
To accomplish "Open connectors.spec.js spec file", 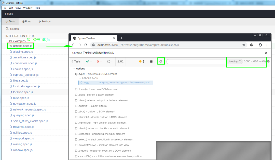I will (25, 63).
